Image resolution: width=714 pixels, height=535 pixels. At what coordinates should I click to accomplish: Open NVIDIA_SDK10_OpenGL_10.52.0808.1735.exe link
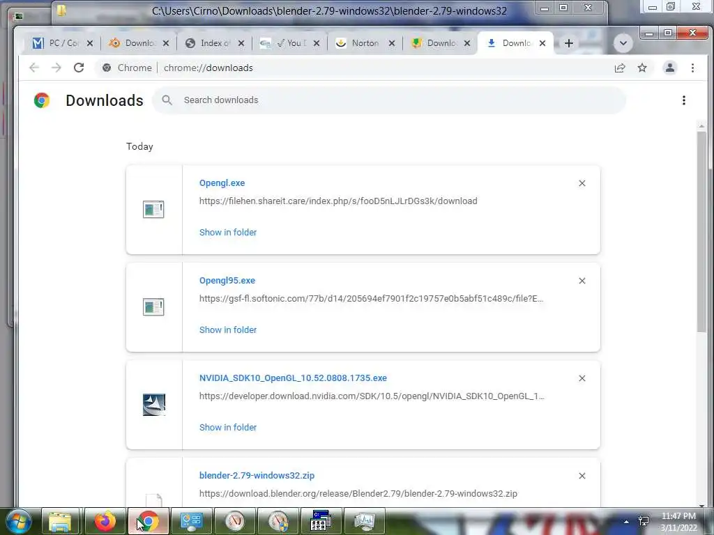point(293,378)
